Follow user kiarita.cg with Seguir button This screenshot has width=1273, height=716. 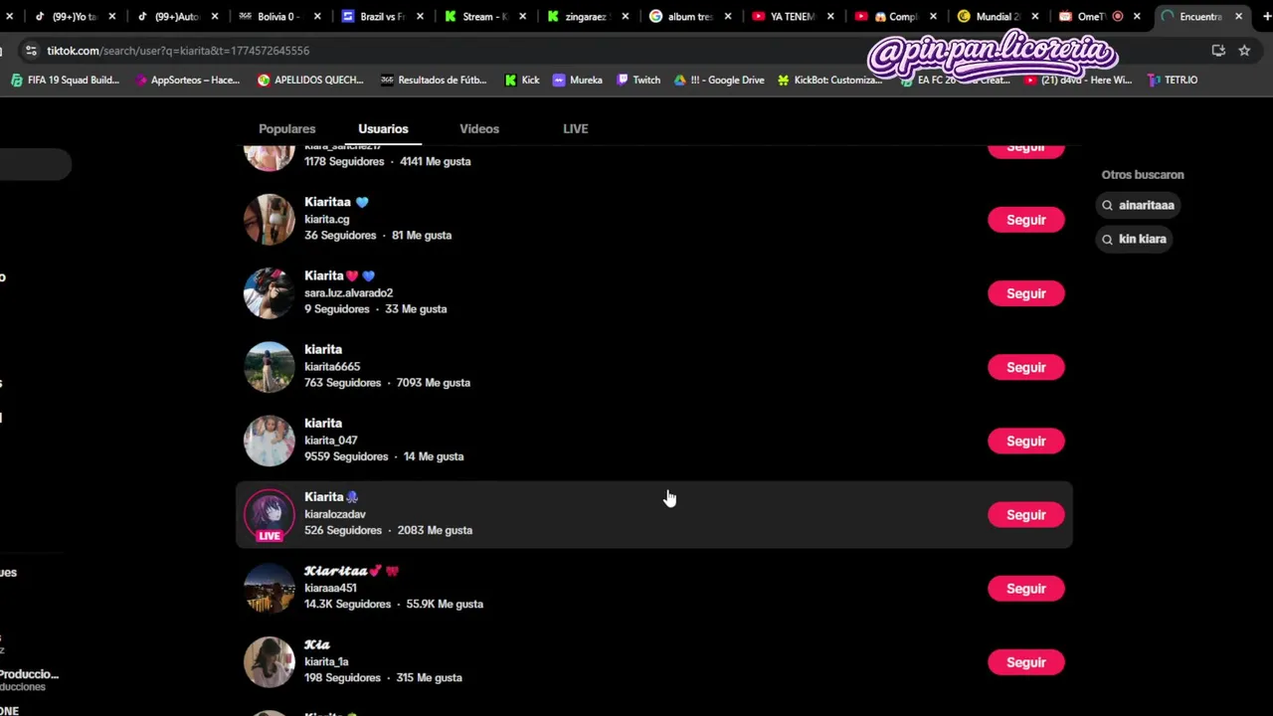(x=1025, y=220)
